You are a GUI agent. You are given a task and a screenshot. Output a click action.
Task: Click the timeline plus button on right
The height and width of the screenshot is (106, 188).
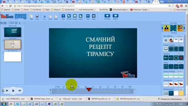(135, 90)
